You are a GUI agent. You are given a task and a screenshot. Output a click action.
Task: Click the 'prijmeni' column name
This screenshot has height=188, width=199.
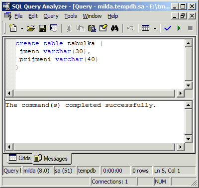pyautogui.click(x=35, y=60)
